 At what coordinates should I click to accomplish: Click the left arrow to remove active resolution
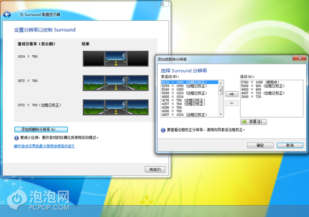click(232, 103)
